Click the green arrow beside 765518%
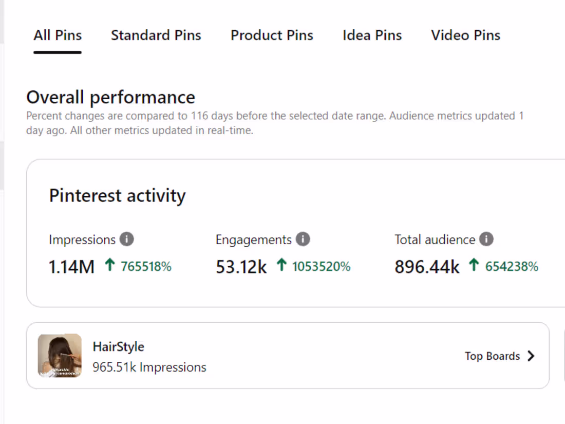The height and width of the screenshot is (424, 565). pos(109,266)
